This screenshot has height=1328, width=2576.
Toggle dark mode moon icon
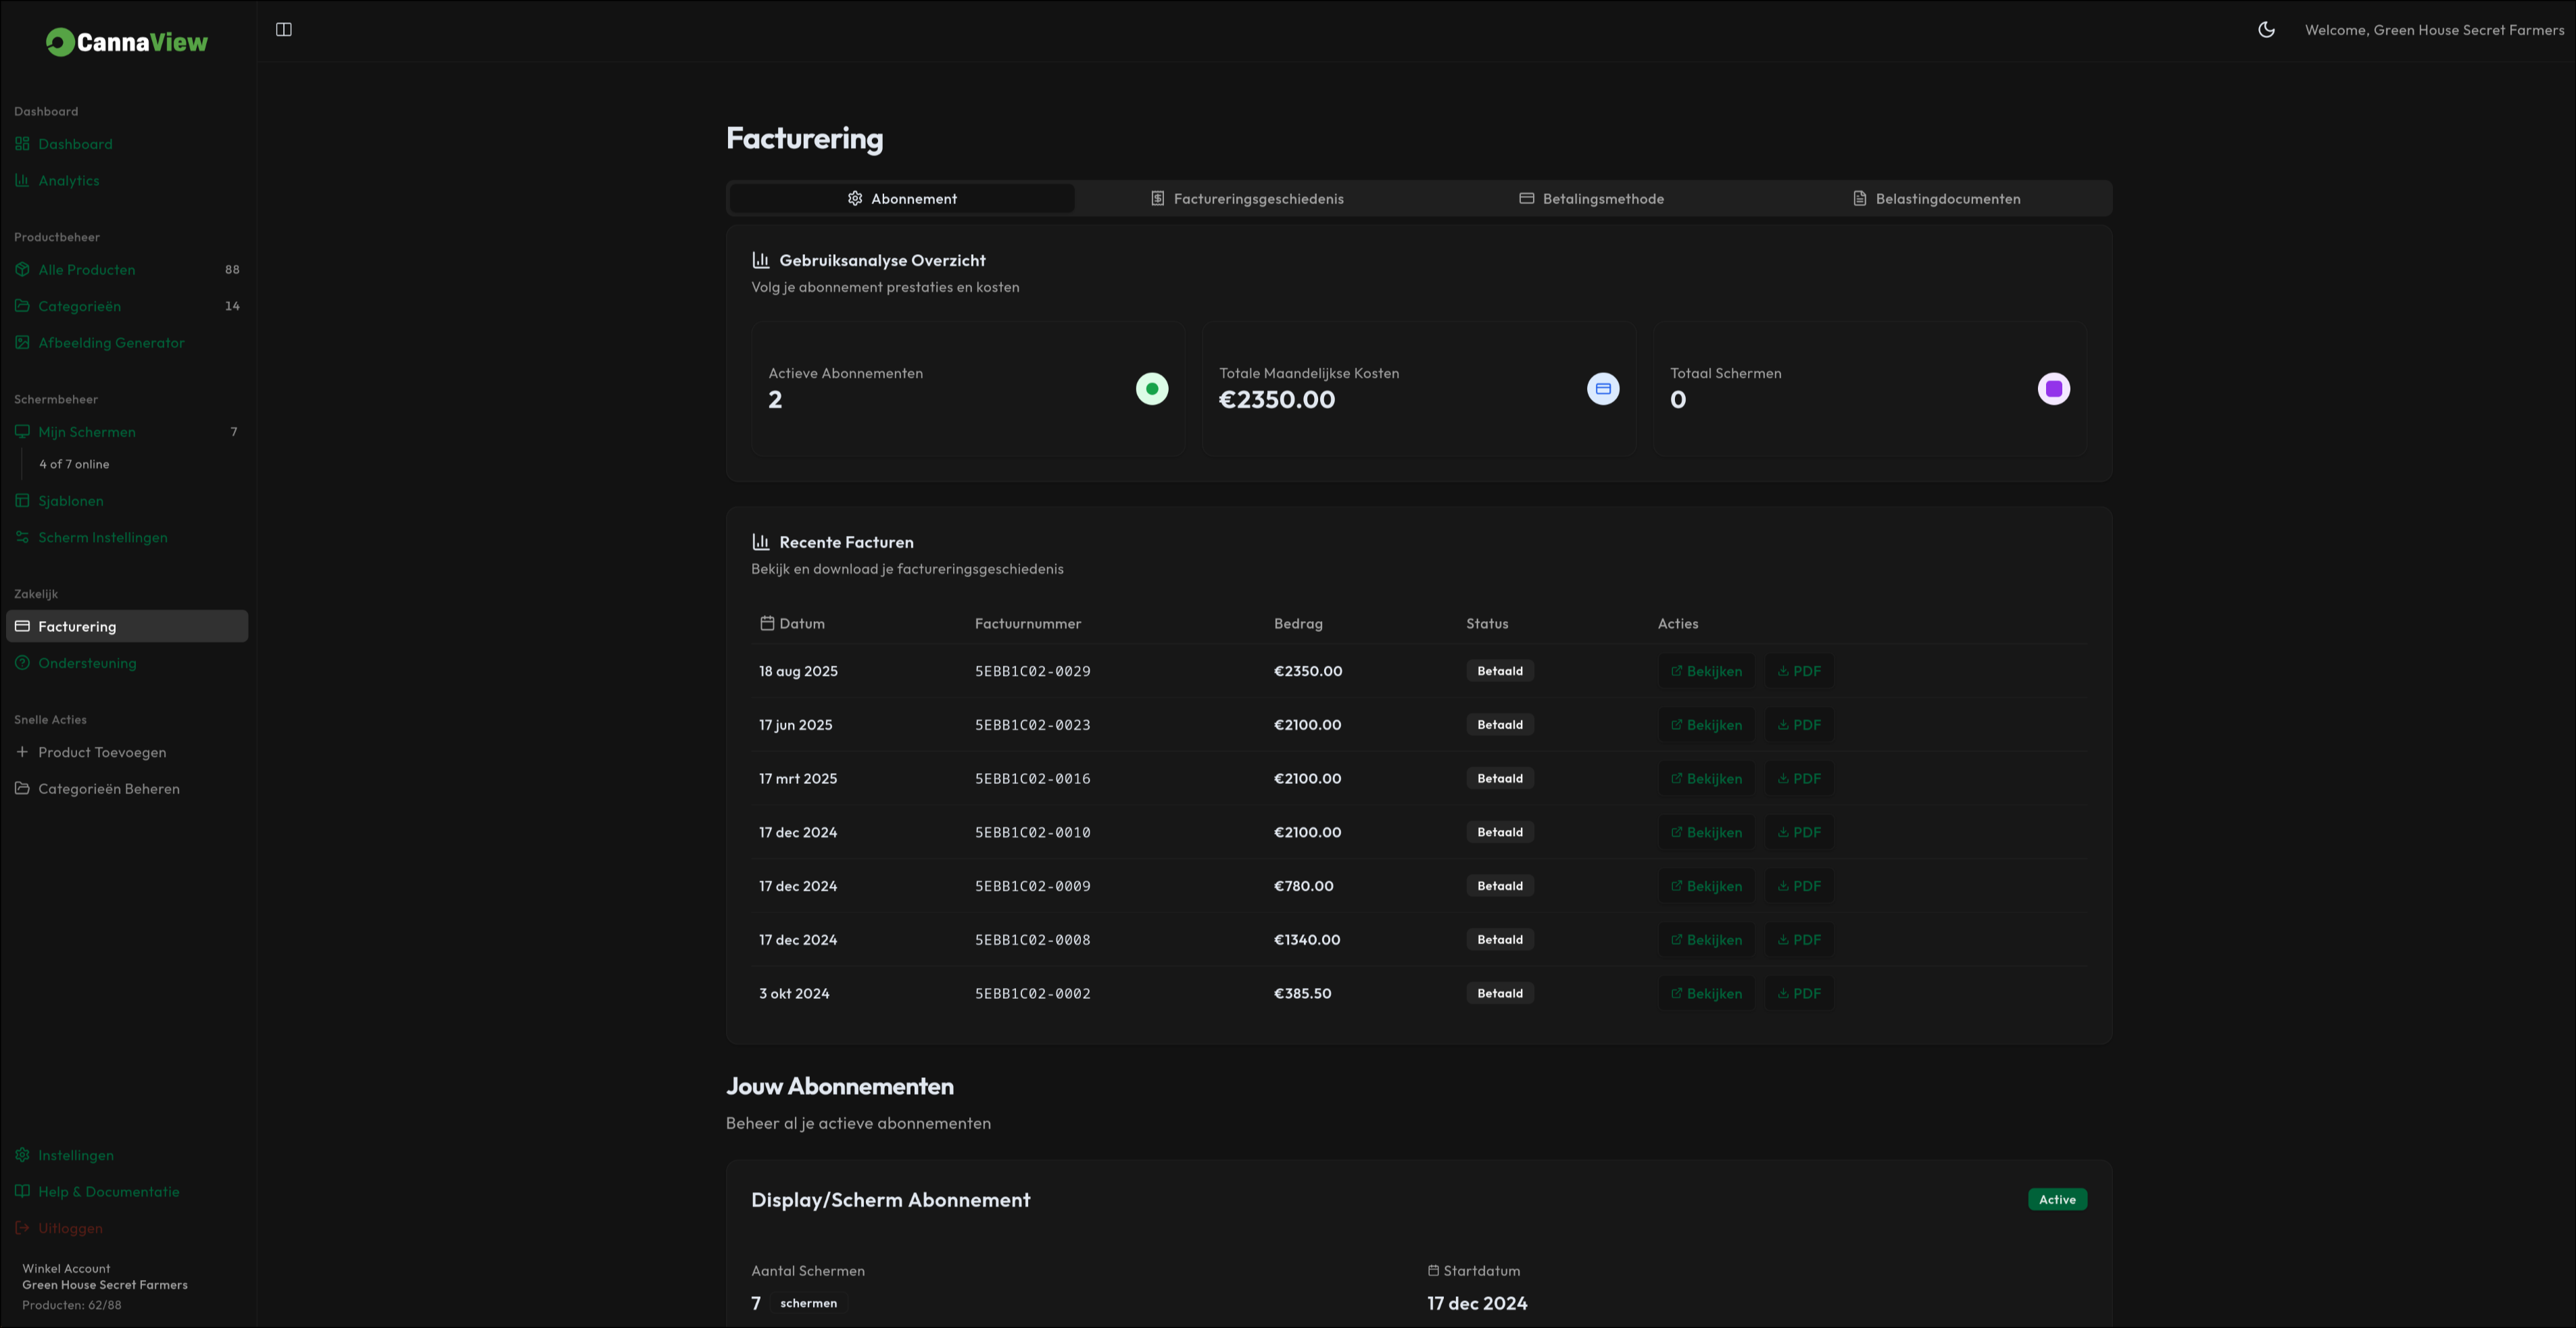click(2266, 30)
